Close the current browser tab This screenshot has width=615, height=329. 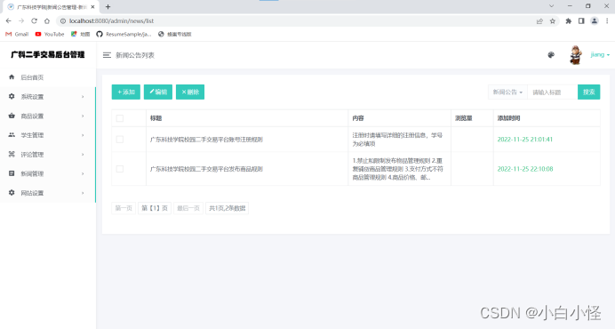coord(93,7)
